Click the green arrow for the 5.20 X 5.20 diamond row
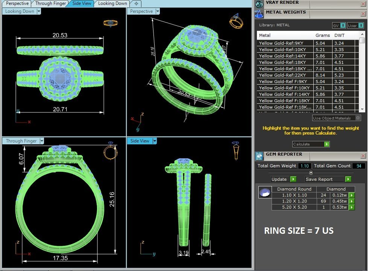The width and height of the screenshot is (369, 271). [351, 207]
